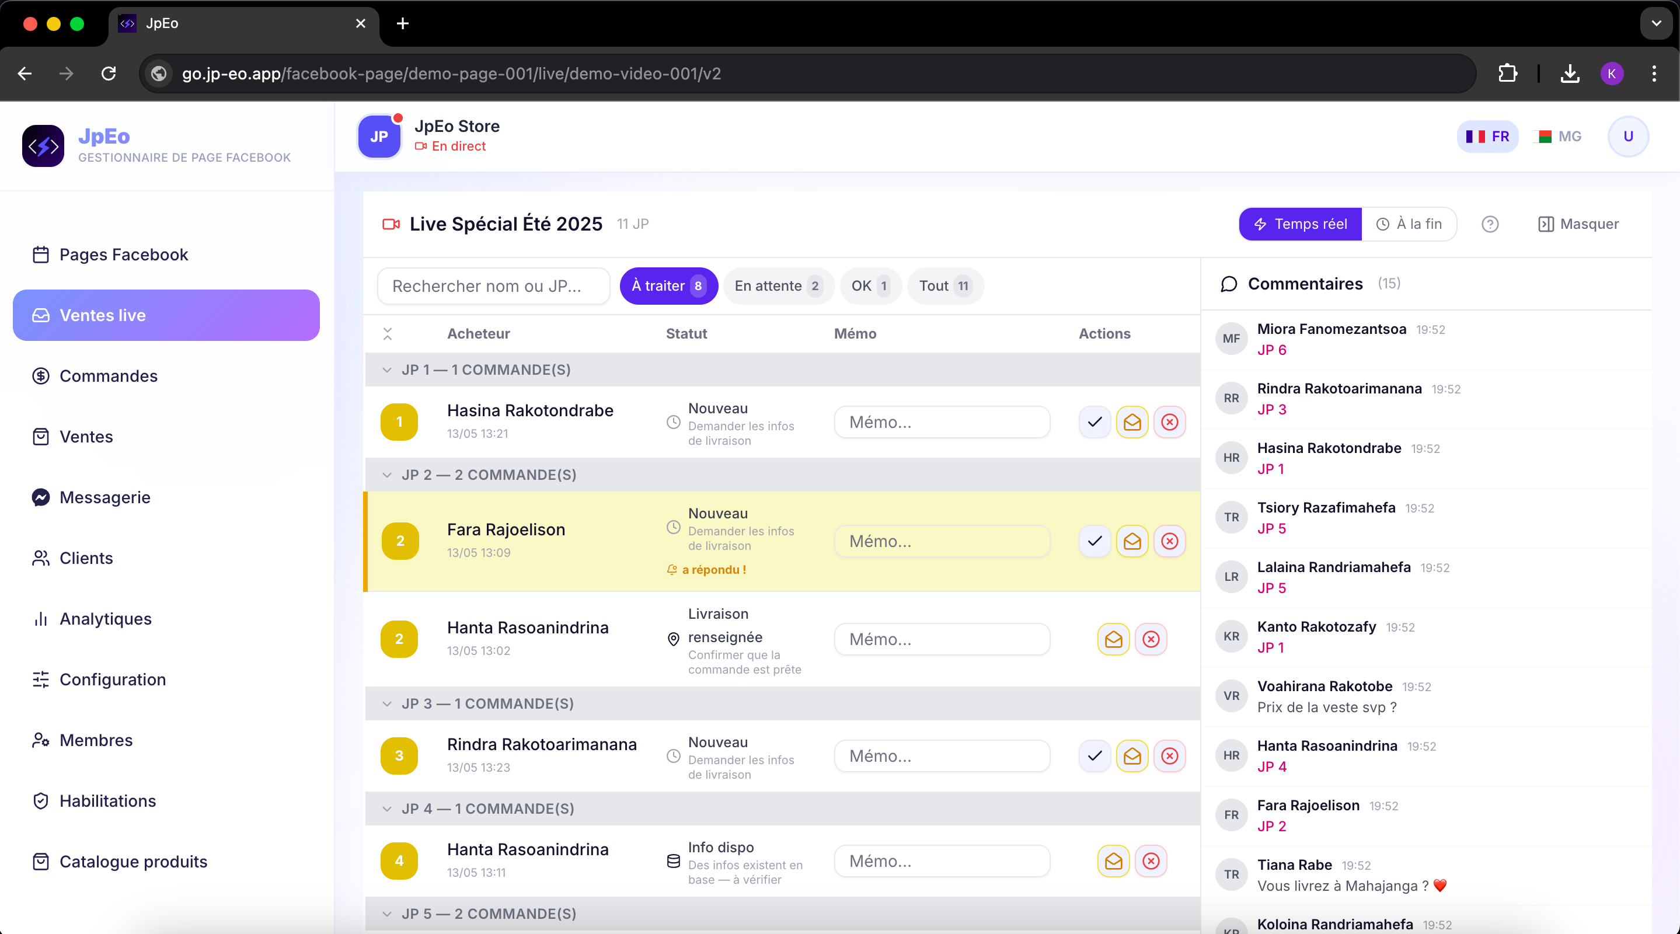Open Messagerie in sidebar
This screenshot has height=934, width=1680.
click(x=166, y=497)
